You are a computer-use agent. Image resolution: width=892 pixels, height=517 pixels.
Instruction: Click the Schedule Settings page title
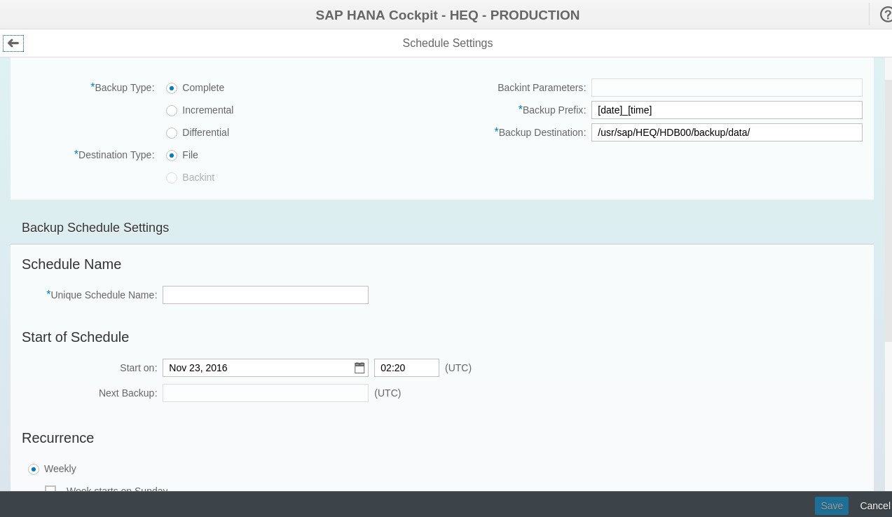coord(448,43)
